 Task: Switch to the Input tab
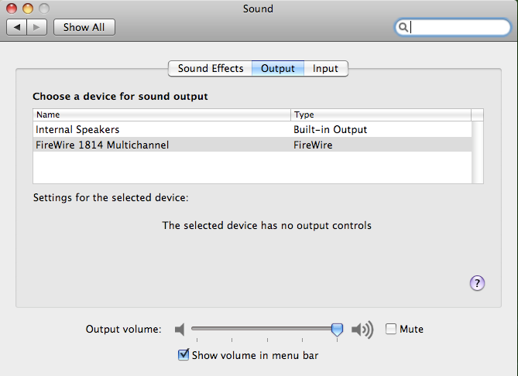pos(326,68)
